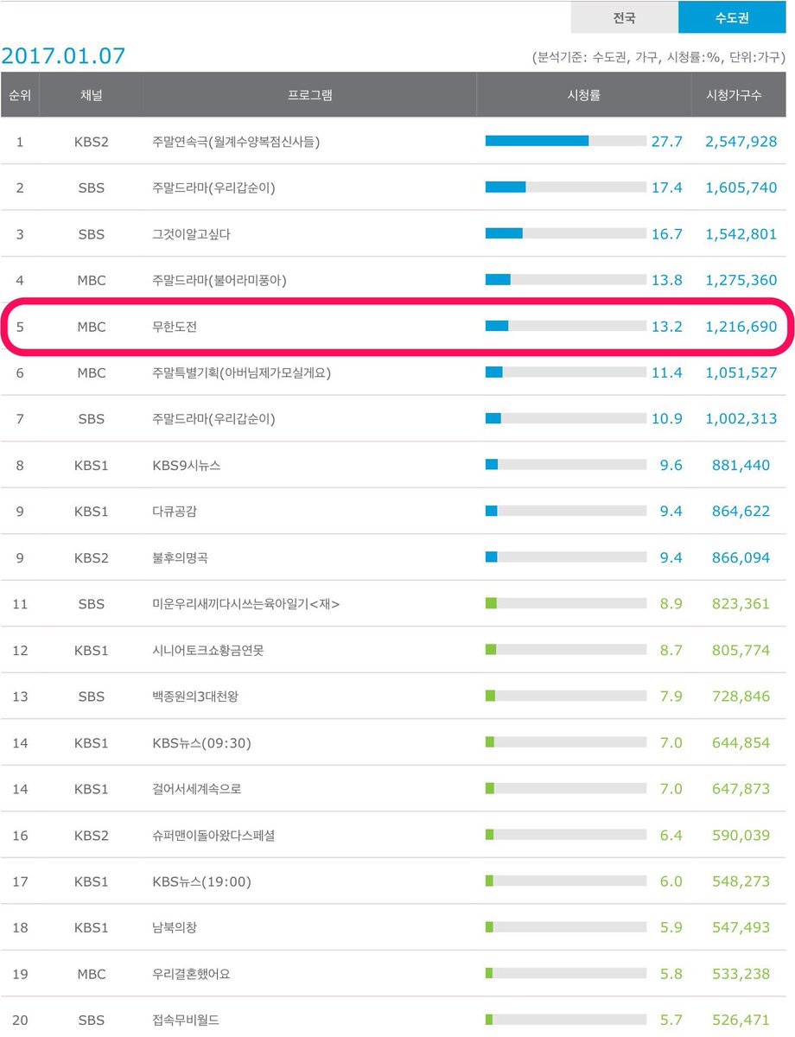Click the 27.7 rating value
The width and height of the screenshot is (795, 1037).
(x=666, y=141)
